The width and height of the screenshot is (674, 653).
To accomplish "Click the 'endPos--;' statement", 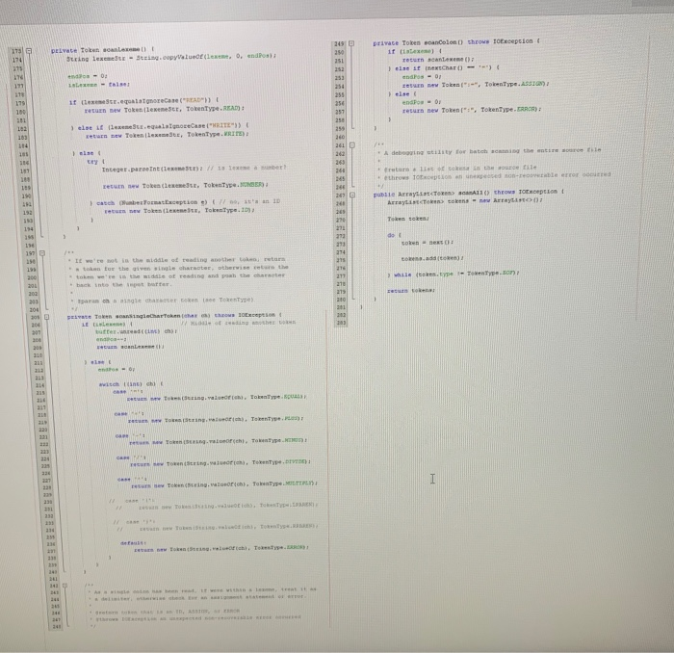I will click(111, 339).
